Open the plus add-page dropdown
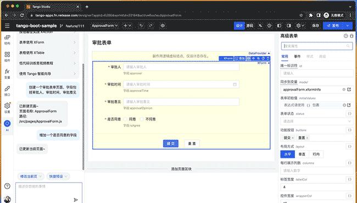The height and width of the screenshot is (203, 357). pos(127,26)
